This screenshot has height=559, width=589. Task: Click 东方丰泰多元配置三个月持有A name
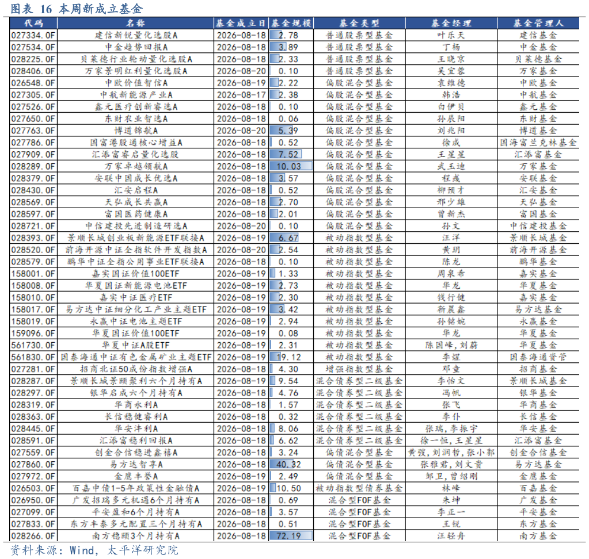(x=136, y=524)
